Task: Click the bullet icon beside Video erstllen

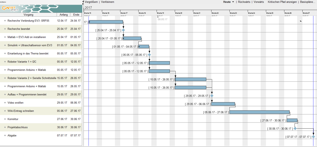Action: 5,103
